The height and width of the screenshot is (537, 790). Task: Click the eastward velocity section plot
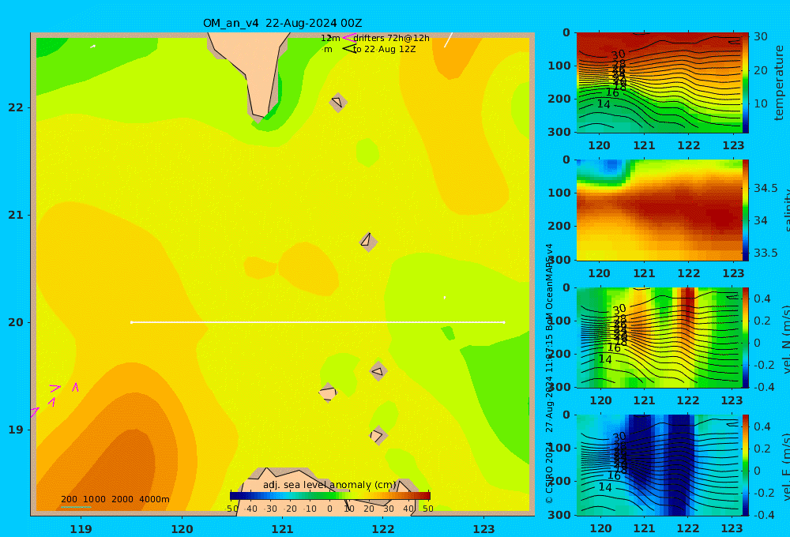(659, 465)
